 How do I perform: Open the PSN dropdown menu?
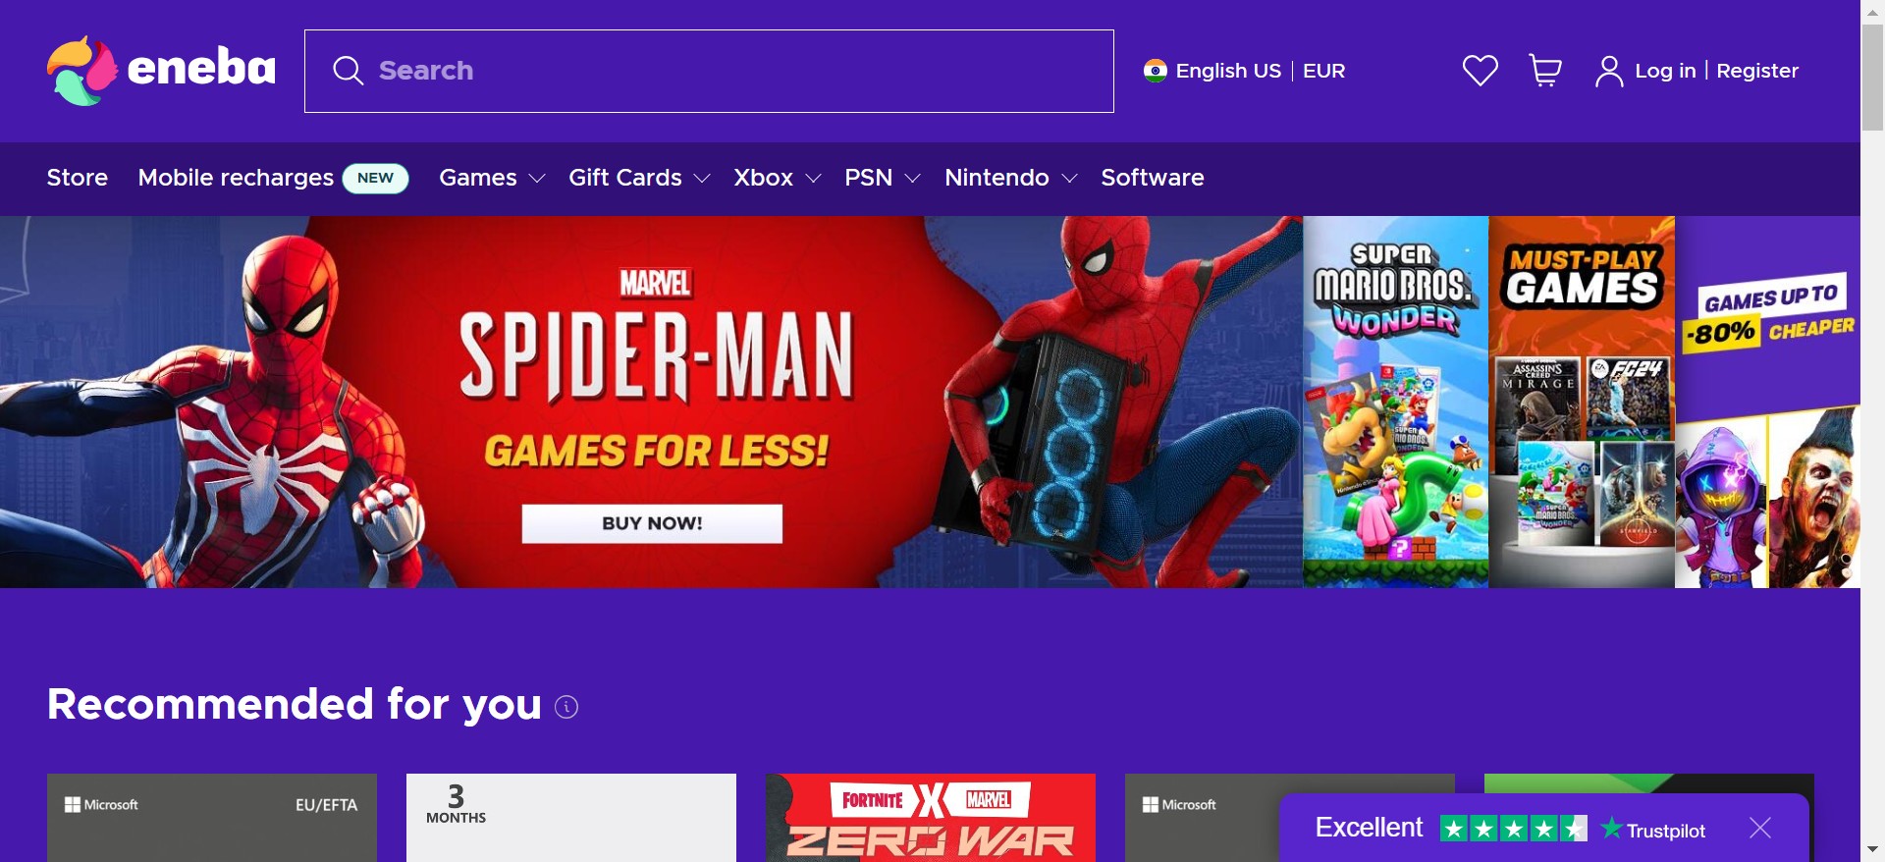(x=883, y=178)
